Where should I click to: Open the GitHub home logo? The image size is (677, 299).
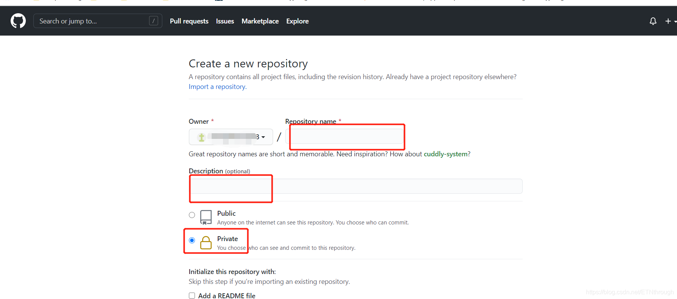pos(18,21)
